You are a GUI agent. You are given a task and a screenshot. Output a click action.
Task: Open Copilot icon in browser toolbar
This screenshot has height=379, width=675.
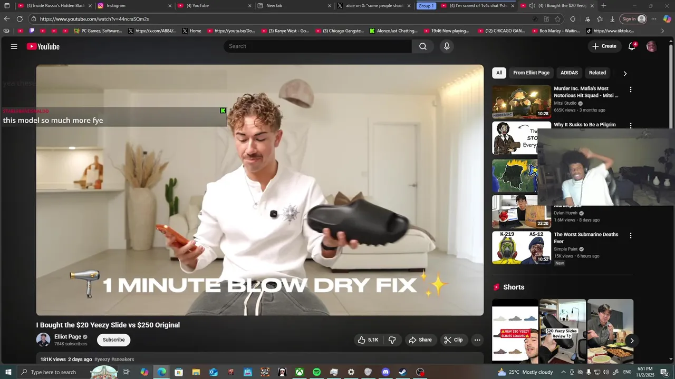click(x=667, y=19)
